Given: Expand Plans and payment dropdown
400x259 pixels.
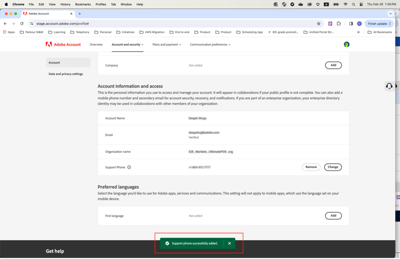Looking at the screenshot, I should [166, 44].
